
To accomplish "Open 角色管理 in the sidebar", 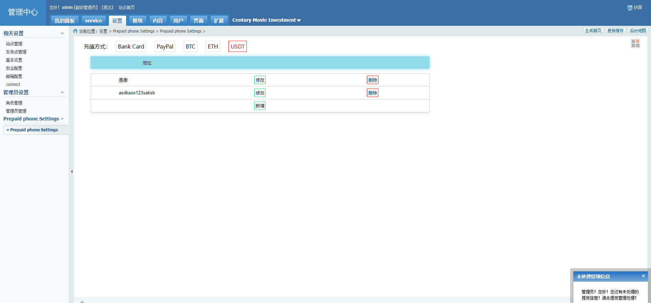I will click(14, 103).
